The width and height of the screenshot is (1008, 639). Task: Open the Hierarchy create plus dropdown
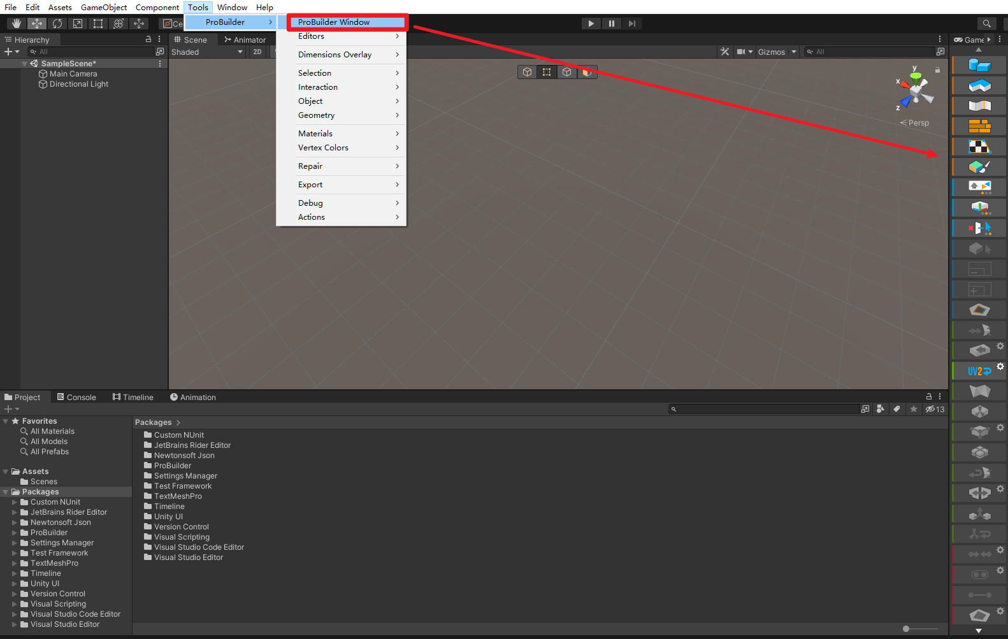(11, 52)
